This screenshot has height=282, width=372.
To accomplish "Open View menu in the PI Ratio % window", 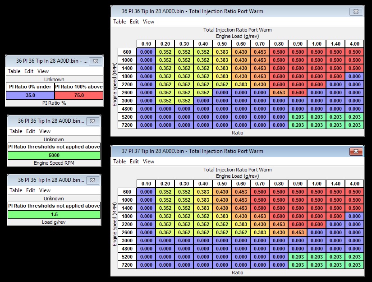I will [x=43, y=71].
